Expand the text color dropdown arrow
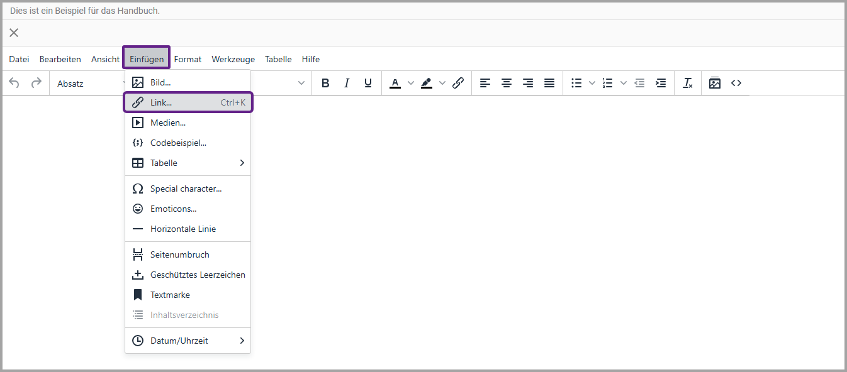Viewport: 847px width, 372px height. 411,83
